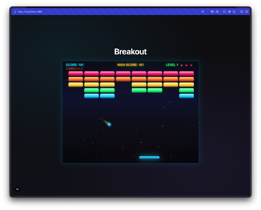The height and width of the screenshot is (210, 261).
Task: Click the globe network icon
Action: coord(230,12)
